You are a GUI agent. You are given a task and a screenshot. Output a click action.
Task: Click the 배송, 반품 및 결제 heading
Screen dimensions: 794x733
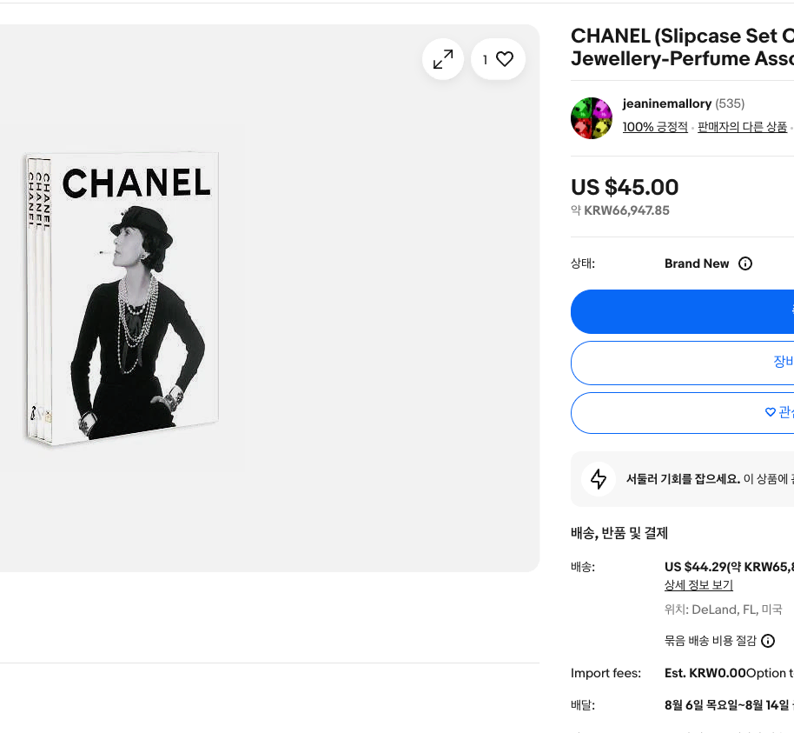[619, 533]
